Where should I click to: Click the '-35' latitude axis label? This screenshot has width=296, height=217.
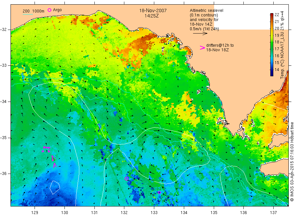pyautogui.click(x=3, y=138)
